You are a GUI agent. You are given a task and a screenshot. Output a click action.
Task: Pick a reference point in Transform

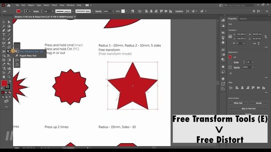pyautogui.click(x=230, y=37)
